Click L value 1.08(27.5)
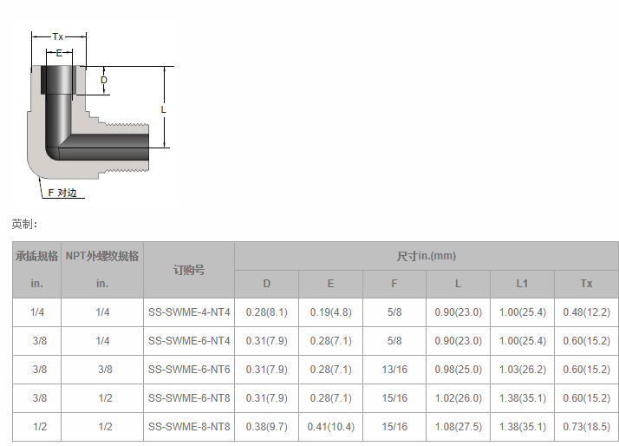619x446 pixels. point(459,427)
